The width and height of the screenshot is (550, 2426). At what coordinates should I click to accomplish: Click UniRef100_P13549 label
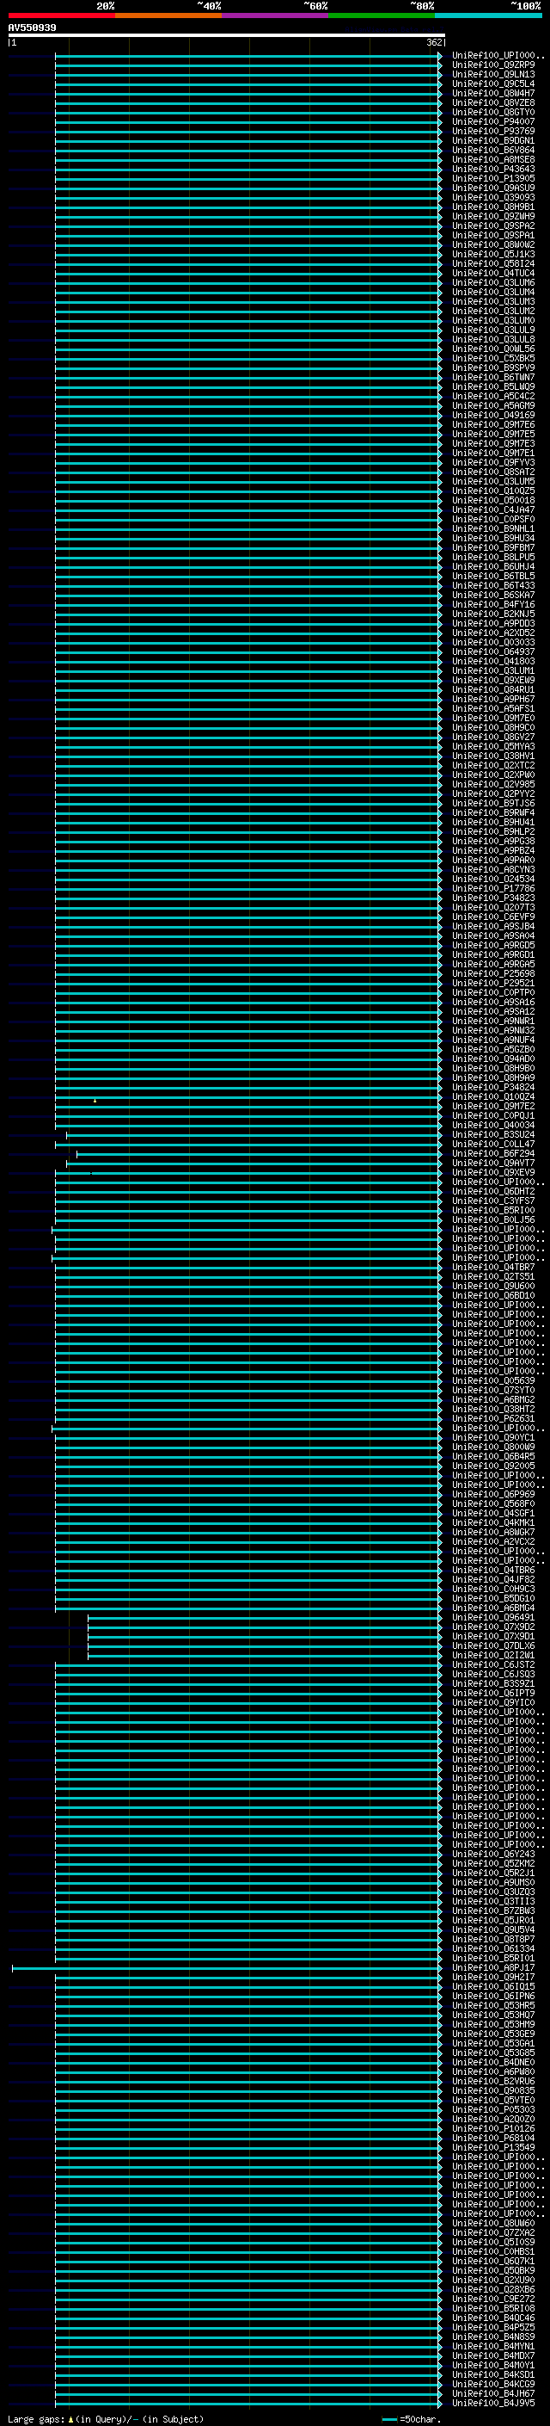click(492, 2148)
